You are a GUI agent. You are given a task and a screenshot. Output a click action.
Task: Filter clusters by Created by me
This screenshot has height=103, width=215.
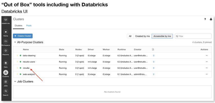[142, 36]
